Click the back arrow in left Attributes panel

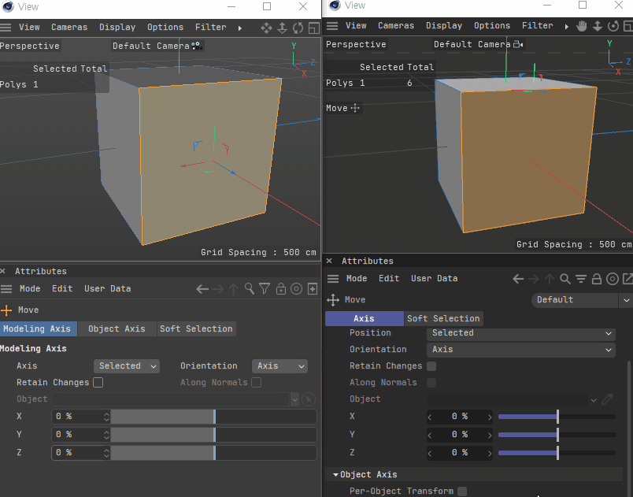pyautogui.click(x=202, y=289)
